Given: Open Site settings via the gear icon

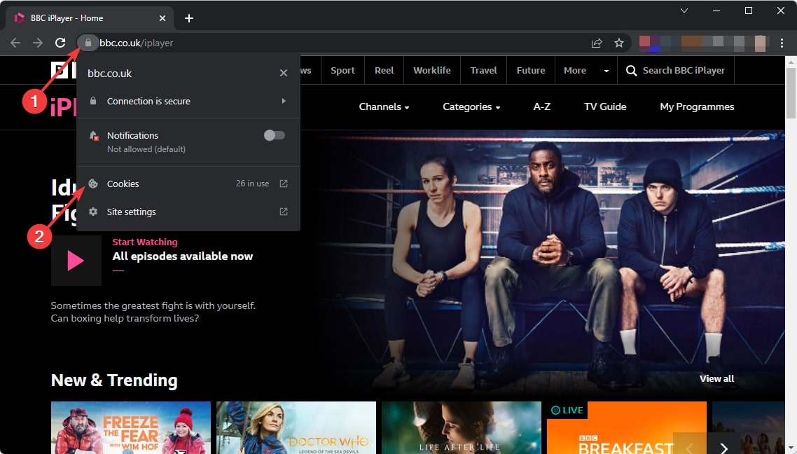Looking at the screenshot, I should (92, 212).
